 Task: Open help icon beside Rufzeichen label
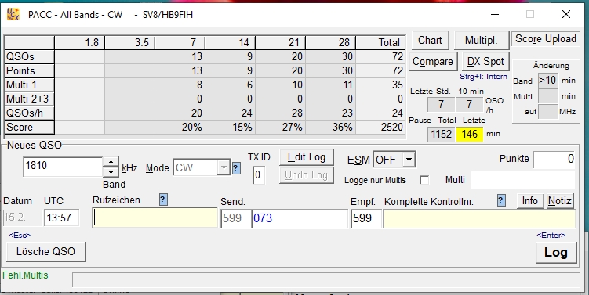[163, 200]
